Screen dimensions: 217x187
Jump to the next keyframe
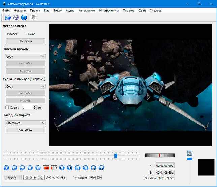pyautogui.click(x=38, y=168)
